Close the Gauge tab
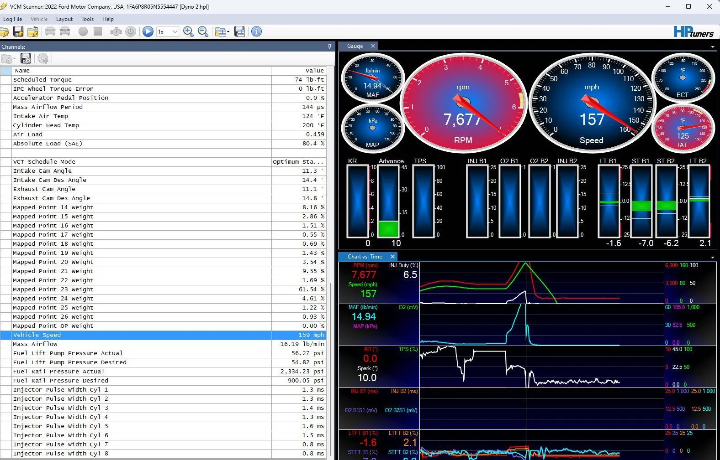720x460 pixels. [373, 46]
